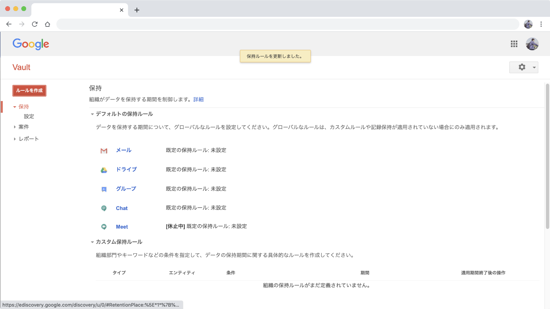Open the Google apps grid

[514, 44]
